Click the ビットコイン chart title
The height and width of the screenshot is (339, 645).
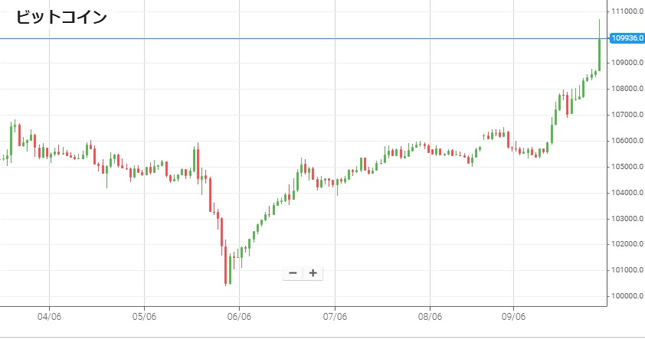coord(62,18)
